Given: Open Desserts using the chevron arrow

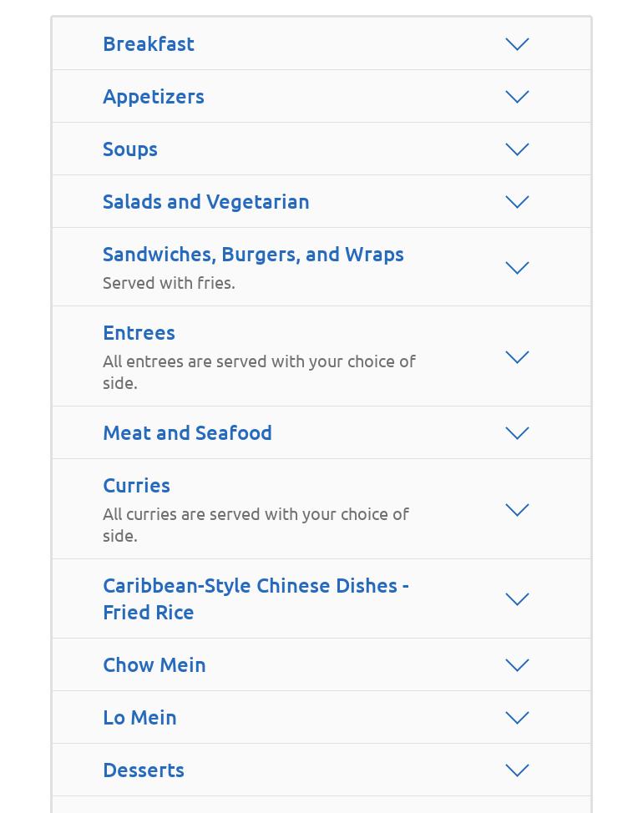Looking at the screenshot, I should click(517, 770).
